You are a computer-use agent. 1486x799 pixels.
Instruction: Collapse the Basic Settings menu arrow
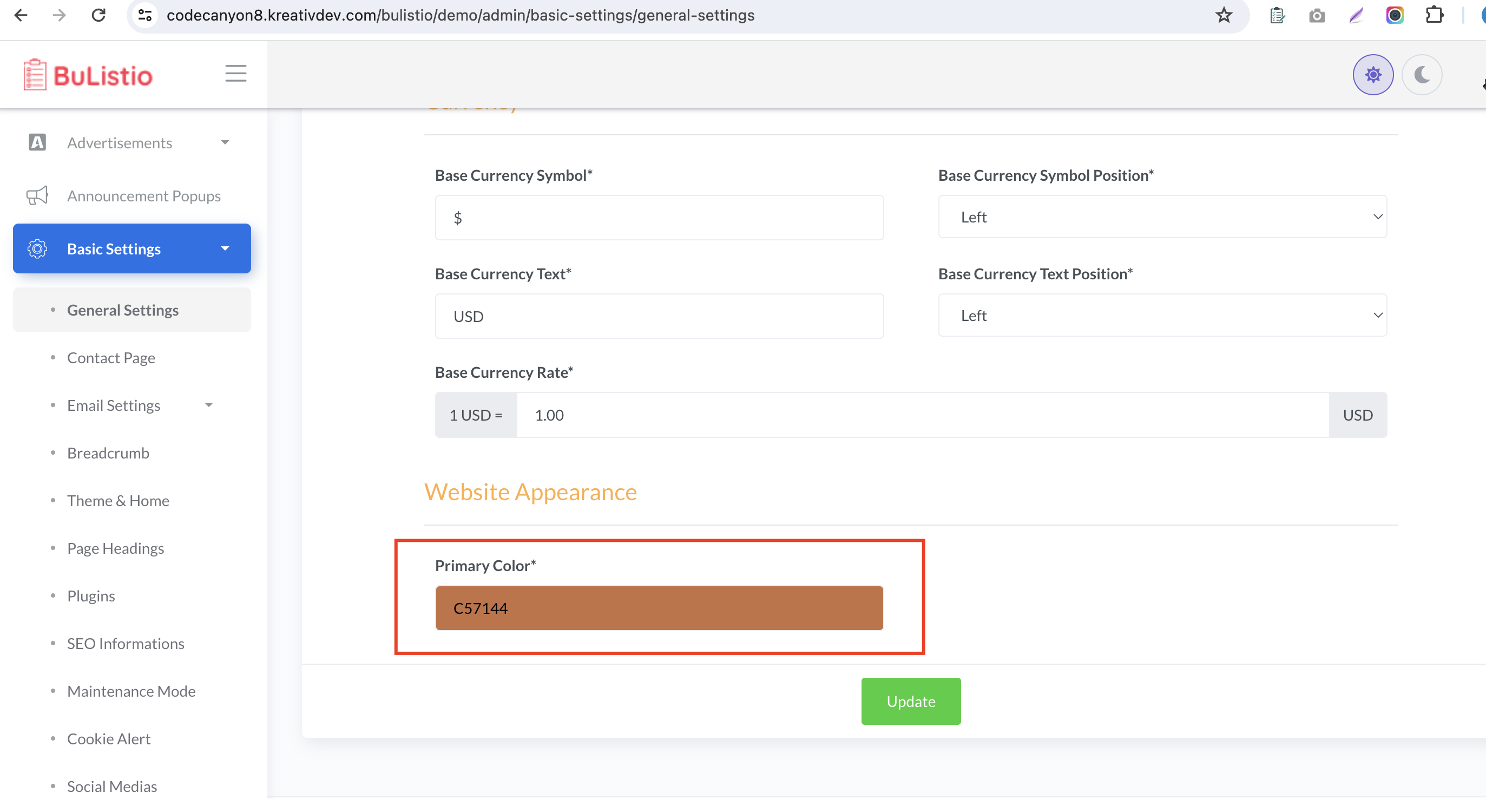tap(225, 248)
